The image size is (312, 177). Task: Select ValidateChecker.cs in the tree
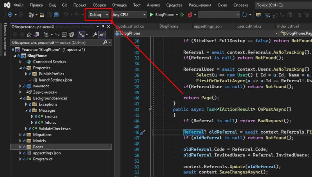55,129
